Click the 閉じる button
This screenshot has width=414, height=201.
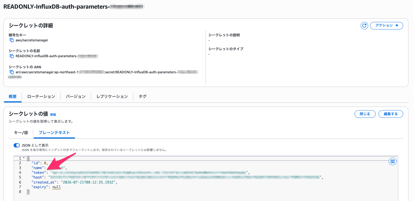[365, 114]
